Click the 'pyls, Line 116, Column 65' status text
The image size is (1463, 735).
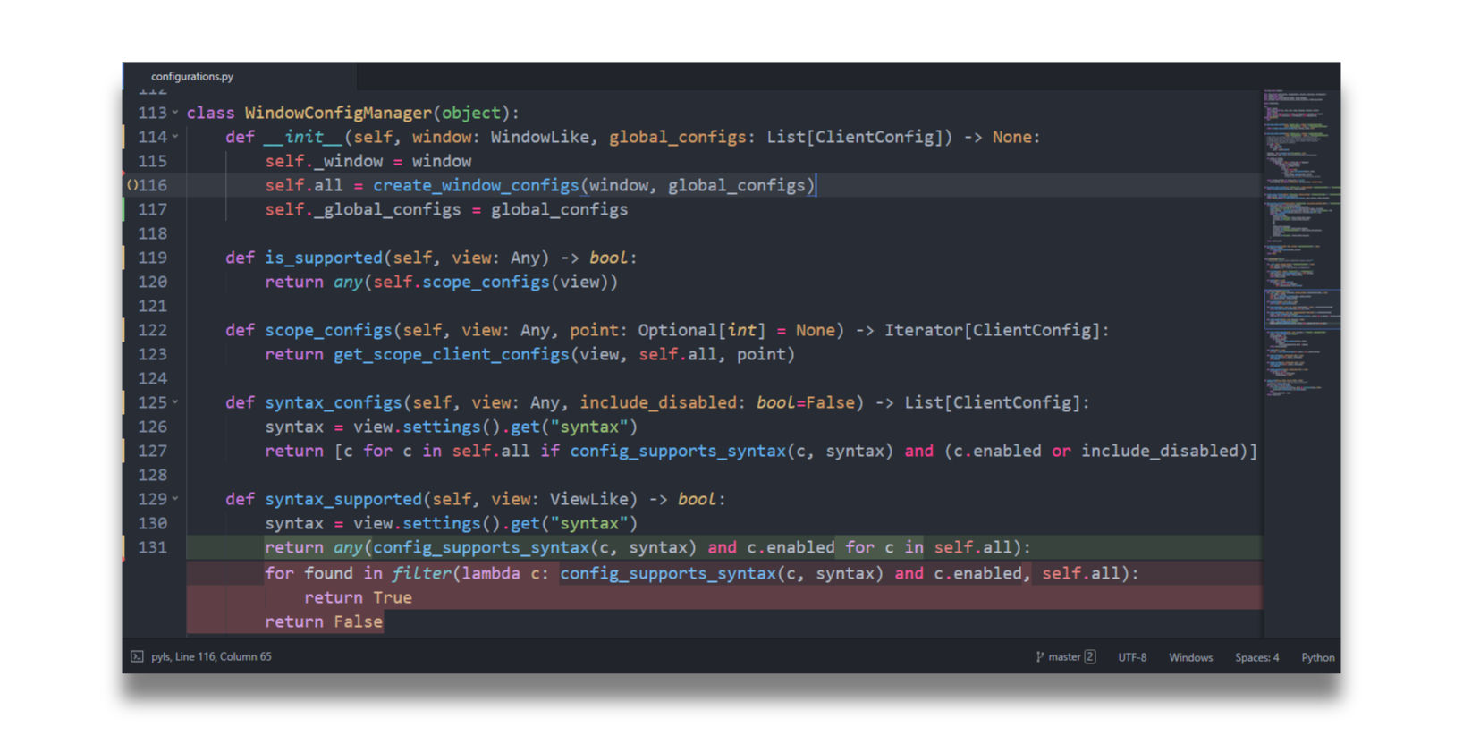(211, 656)
